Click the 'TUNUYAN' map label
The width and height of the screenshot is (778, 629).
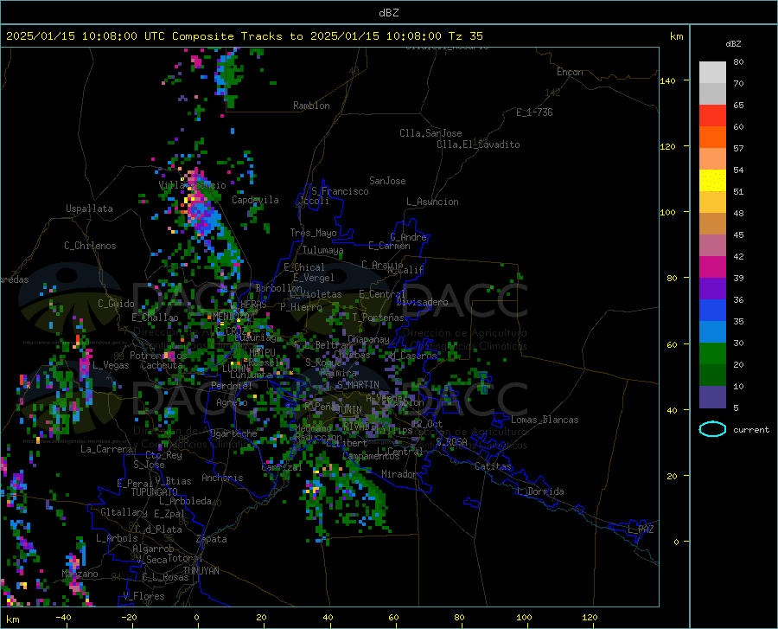tap(201, 571)
